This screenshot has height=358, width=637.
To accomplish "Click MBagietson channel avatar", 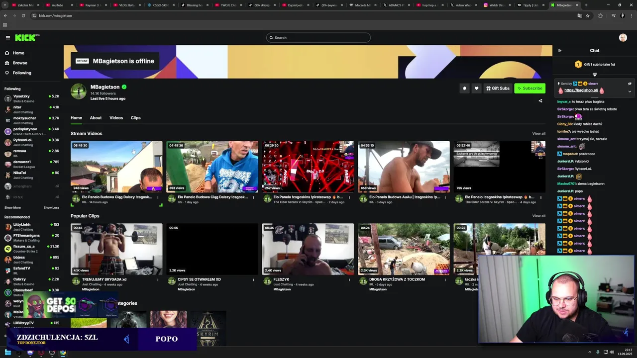I will 78,91.
